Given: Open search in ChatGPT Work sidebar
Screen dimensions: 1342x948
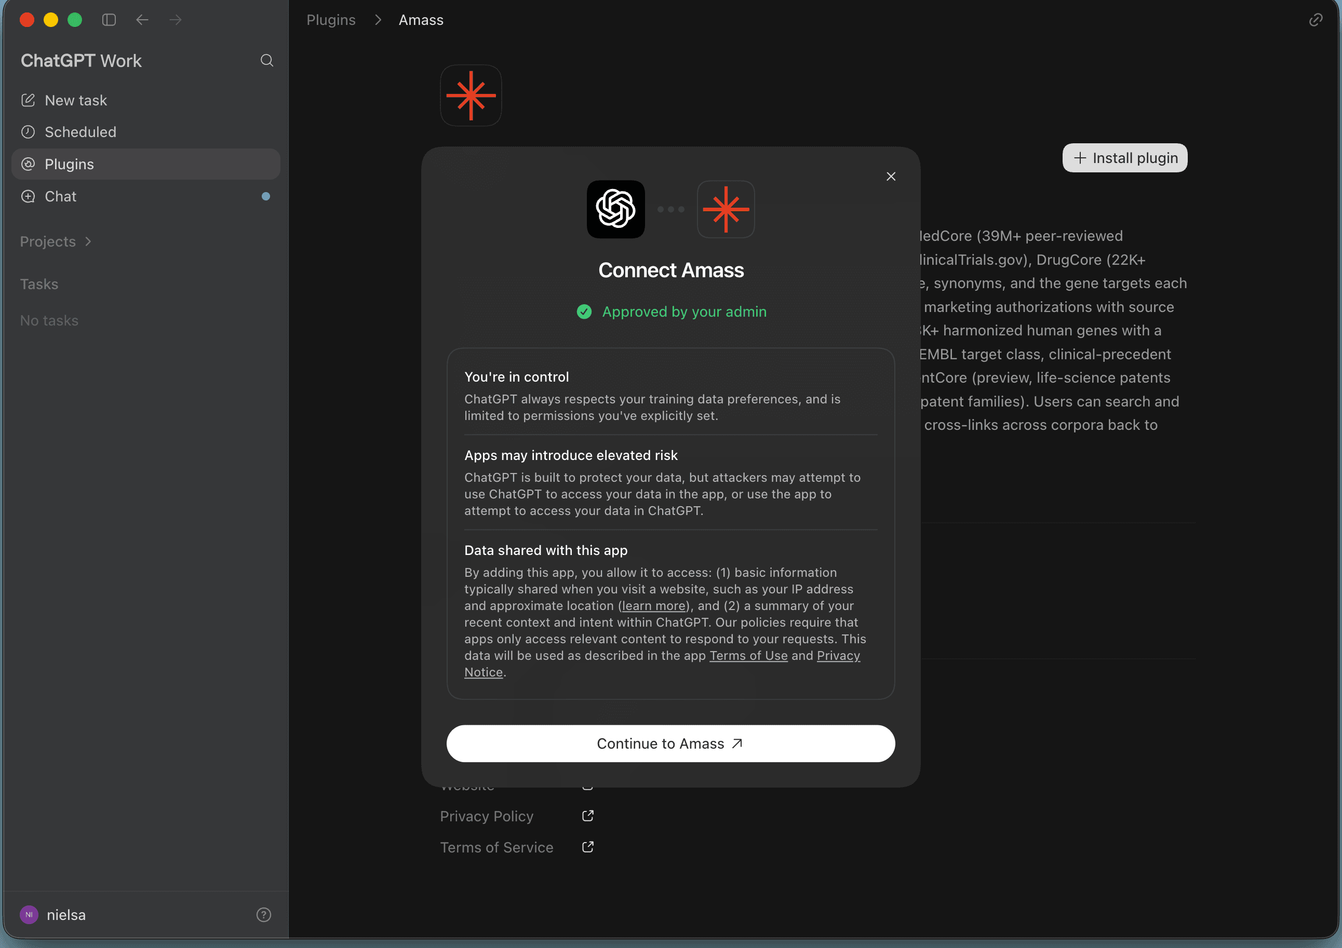Looking at the screenshot, I should (266, 60).
